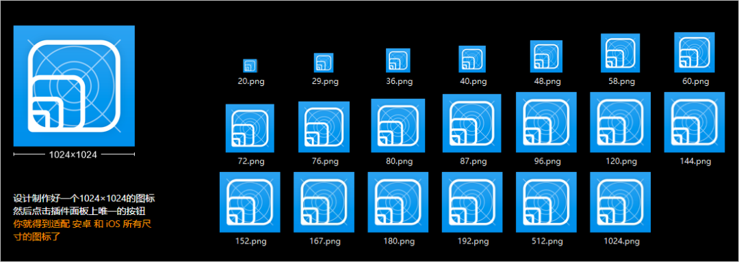This screenshot has width=739, height=262.
Task: Choose the 40.png icon thumbnail
Action: tap(472, 59)
